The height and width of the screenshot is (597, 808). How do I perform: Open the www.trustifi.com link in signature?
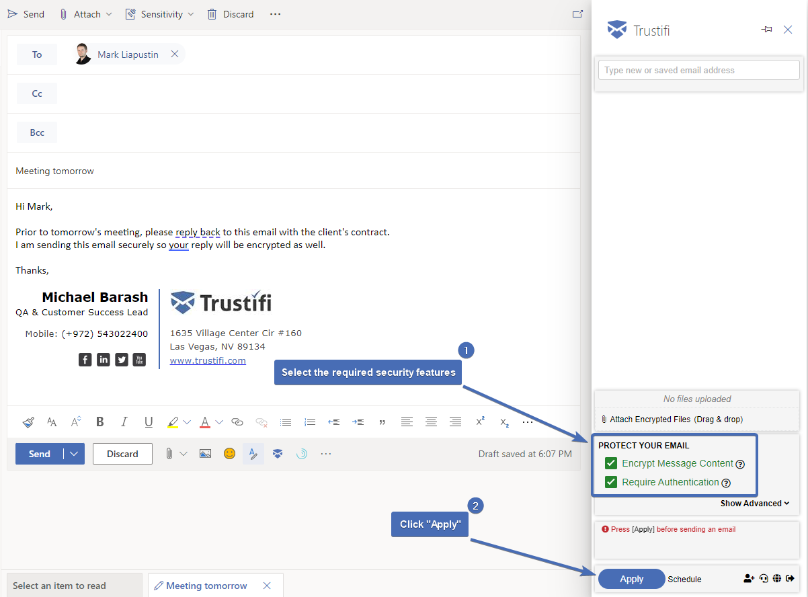click(x=208, y=360)
